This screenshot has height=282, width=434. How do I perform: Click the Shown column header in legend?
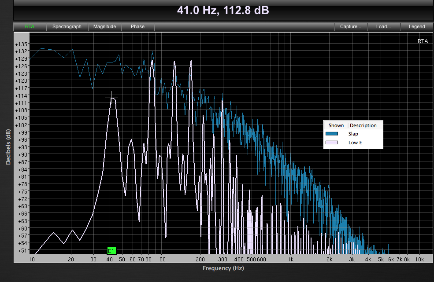point(336,125)
